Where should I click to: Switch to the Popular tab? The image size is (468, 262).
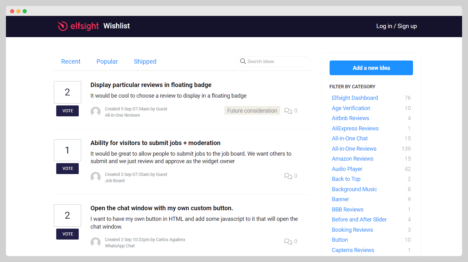[x=107, y=61]
